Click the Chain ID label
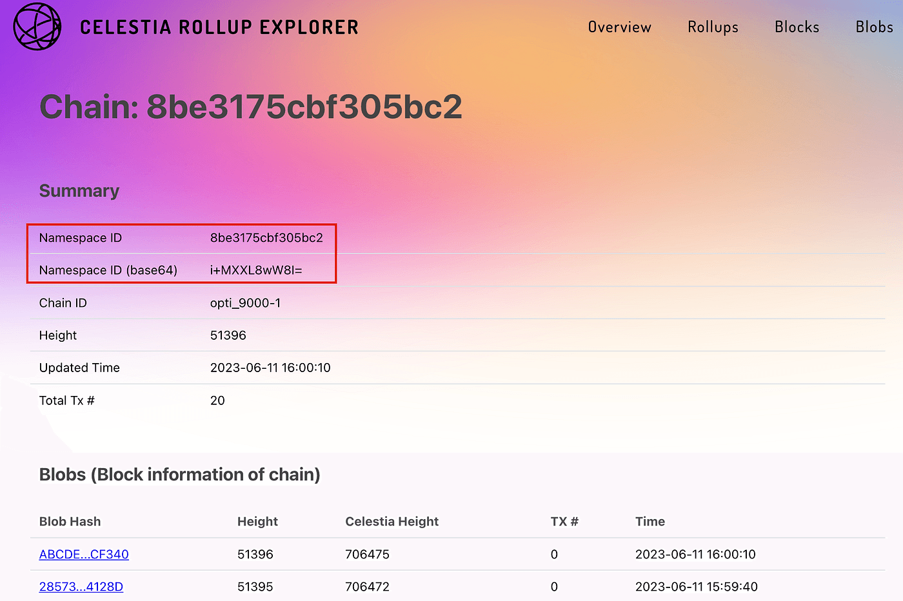This screenshot has width=903, height=601. (x=63, y=303)
